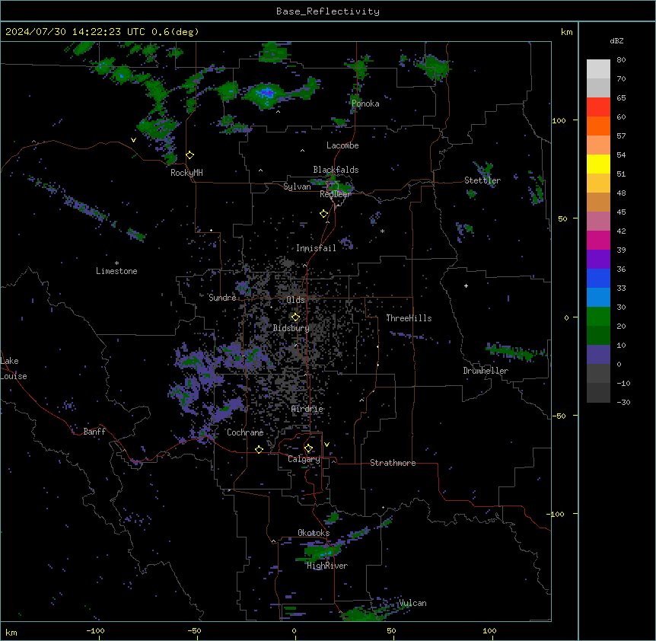The height and width of the screenshot is (641, 656).
Task: Click the Olds city label
Action: pyautogui.click(x=295, y=300)
